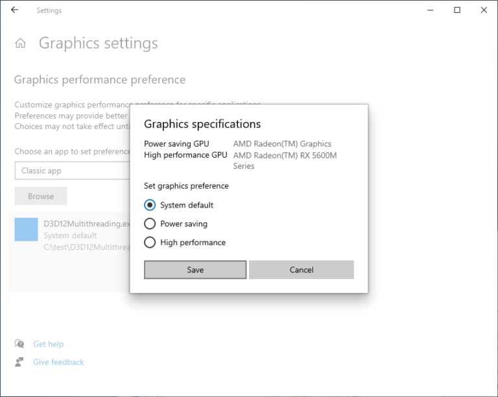This screenshot has width=498, height=397.
Task: Maximize the Settings window
Action: [457, 10]
